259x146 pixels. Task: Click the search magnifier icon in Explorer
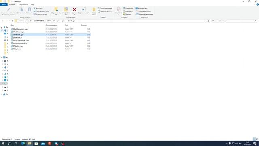pos(255,21)
